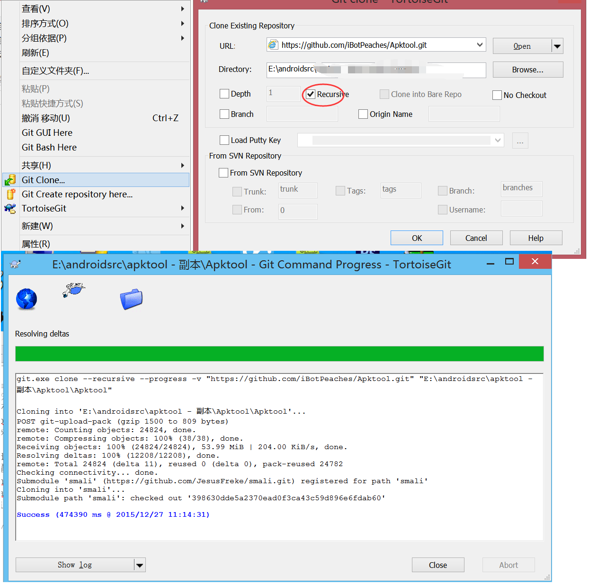Choose Git GUI Here

(x=96, y=133)
